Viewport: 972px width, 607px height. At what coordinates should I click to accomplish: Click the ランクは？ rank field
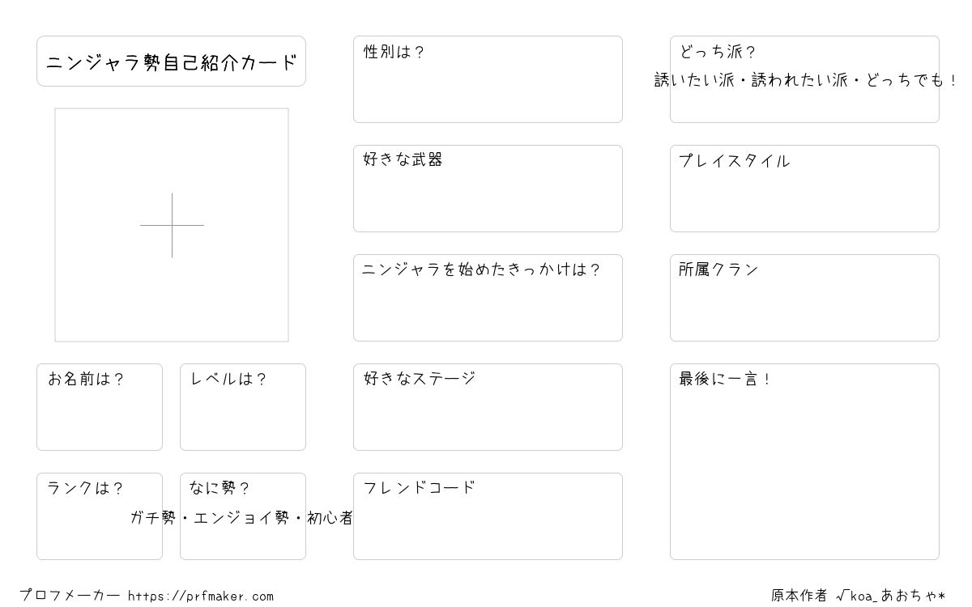coord(100,516)
